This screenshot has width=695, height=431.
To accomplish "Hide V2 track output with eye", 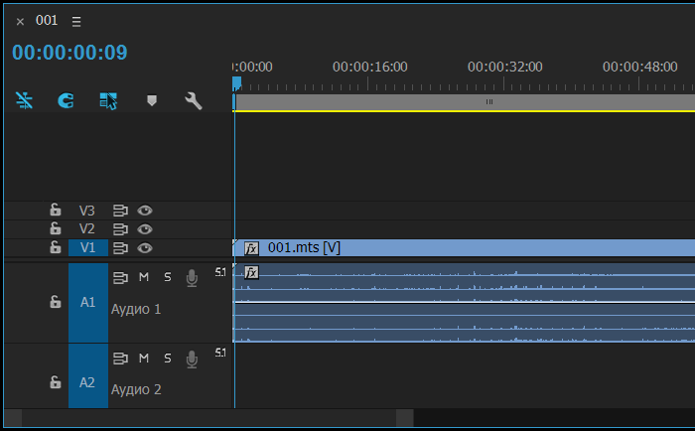I will coord(145,228).
